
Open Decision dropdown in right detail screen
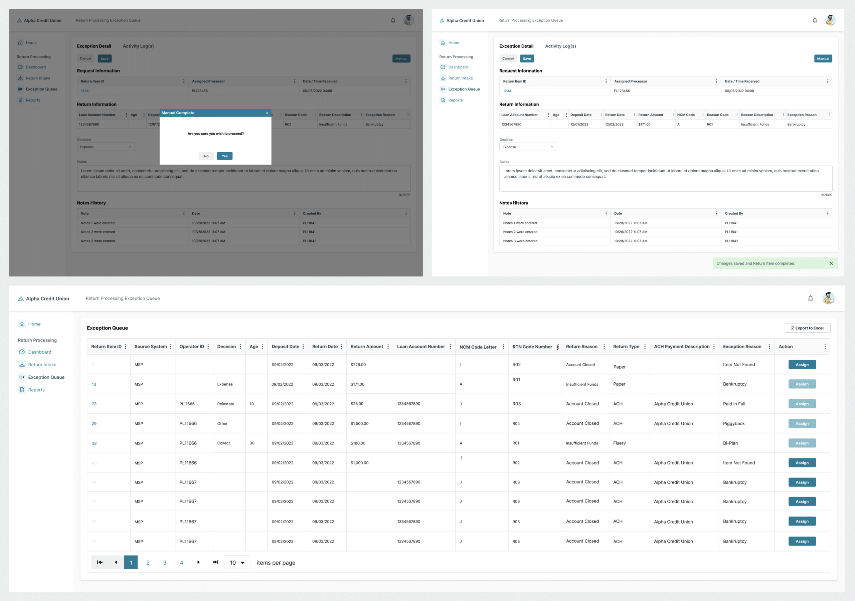(528, 147)
